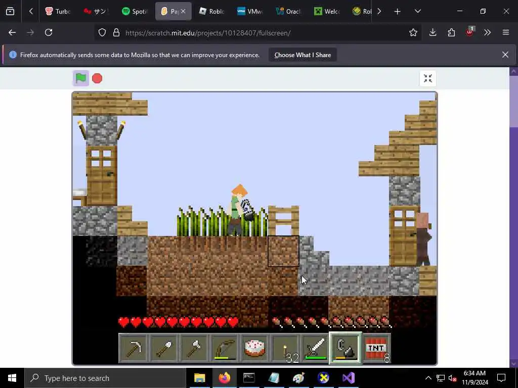The height and width of the screenshot is (388, 518).
Task: Close the current Paper Minecraft tab
Action: point(183,11)
